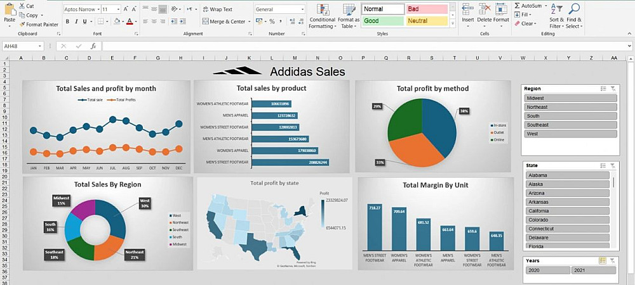
Task: Apply the Fill Color bucket
Action: [117, 22]
